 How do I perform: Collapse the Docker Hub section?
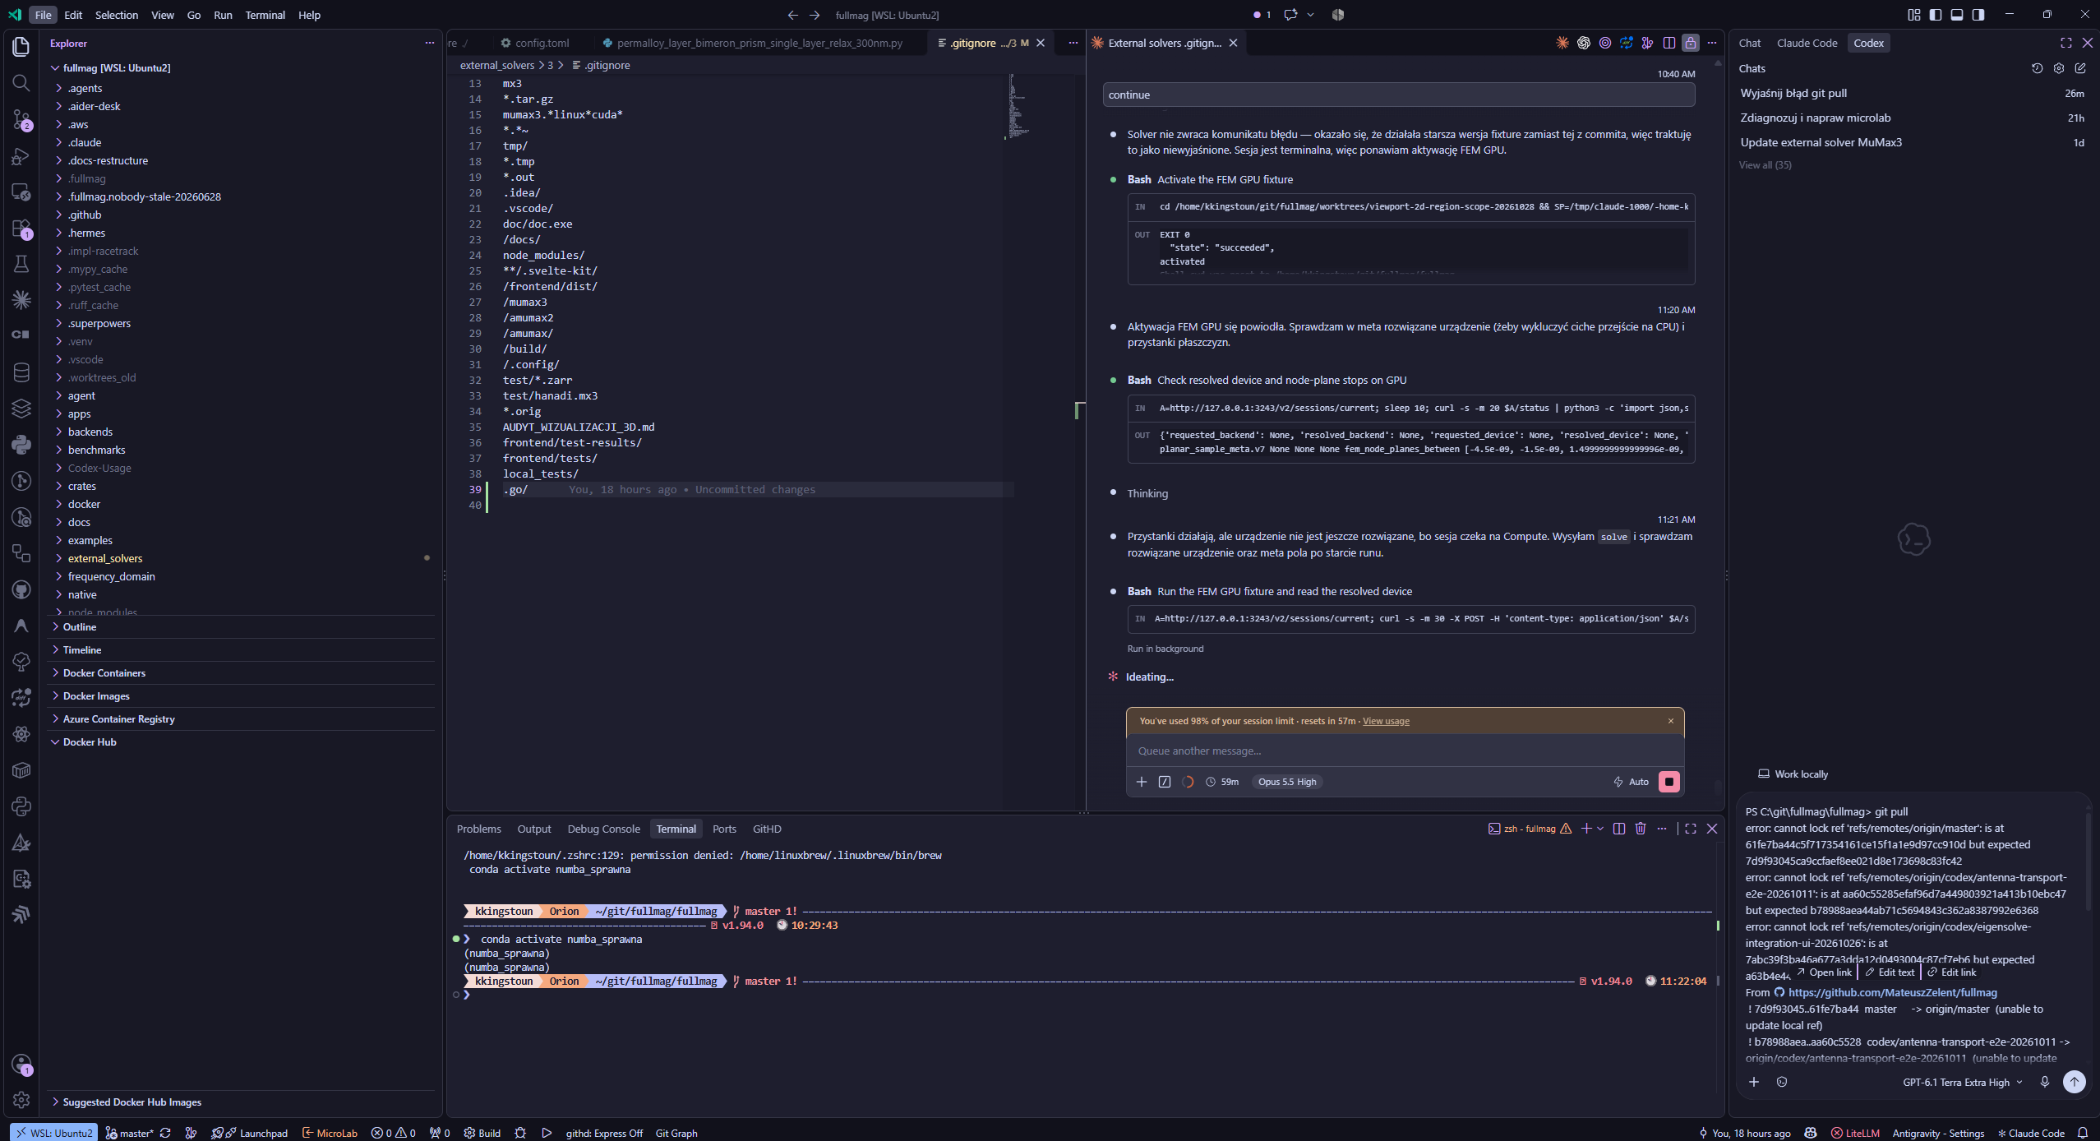(90, 741)
